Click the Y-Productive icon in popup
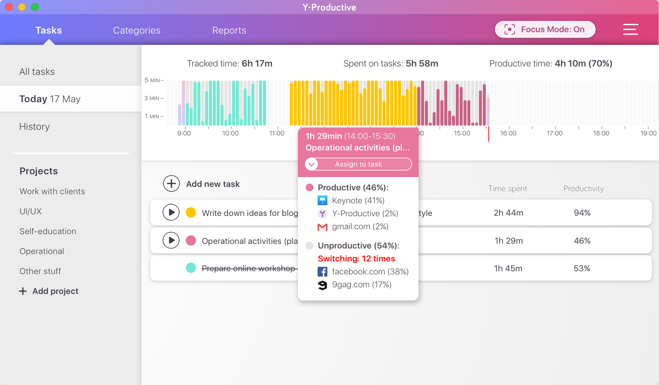The width and height of the screenshot is (659, 385). [x=322, y=213]
